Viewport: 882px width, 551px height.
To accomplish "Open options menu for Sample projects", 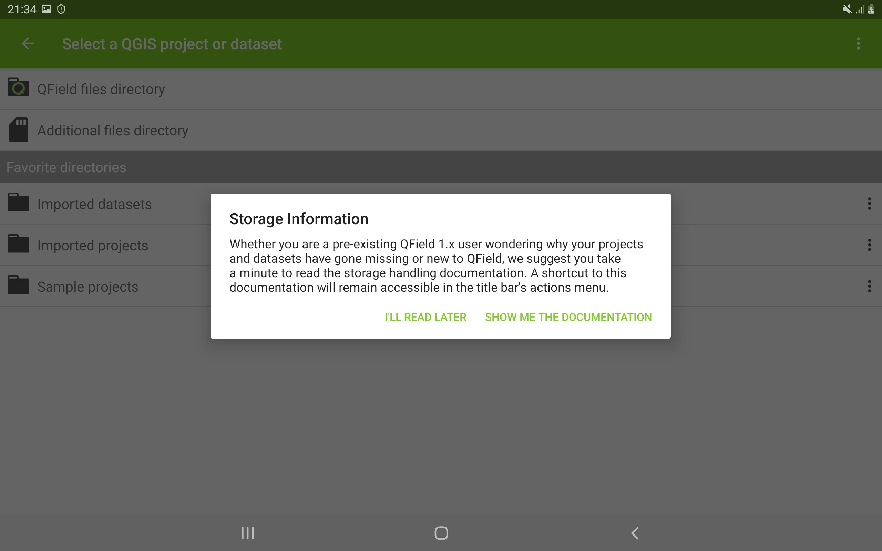I will tap(869, 287).
